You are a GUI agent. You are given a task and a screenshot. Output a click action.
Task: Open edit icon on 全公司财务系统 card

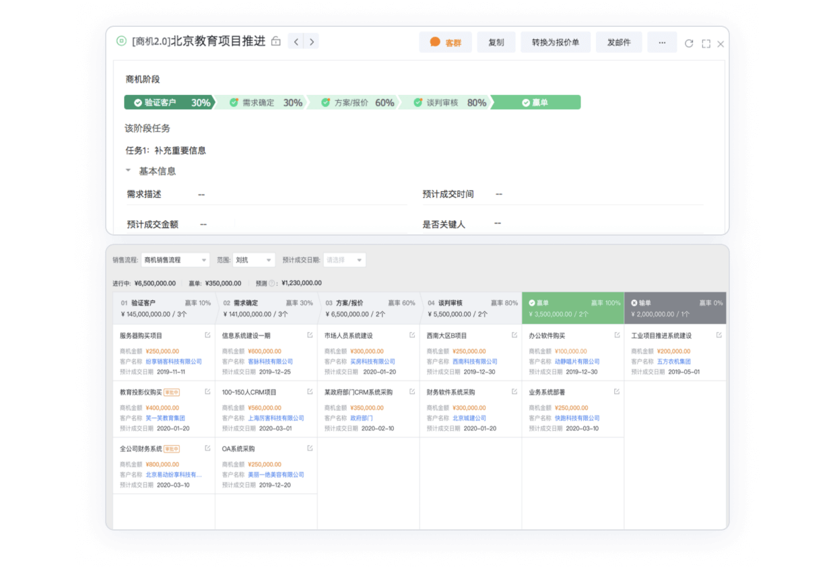click(x=207, y=448)
